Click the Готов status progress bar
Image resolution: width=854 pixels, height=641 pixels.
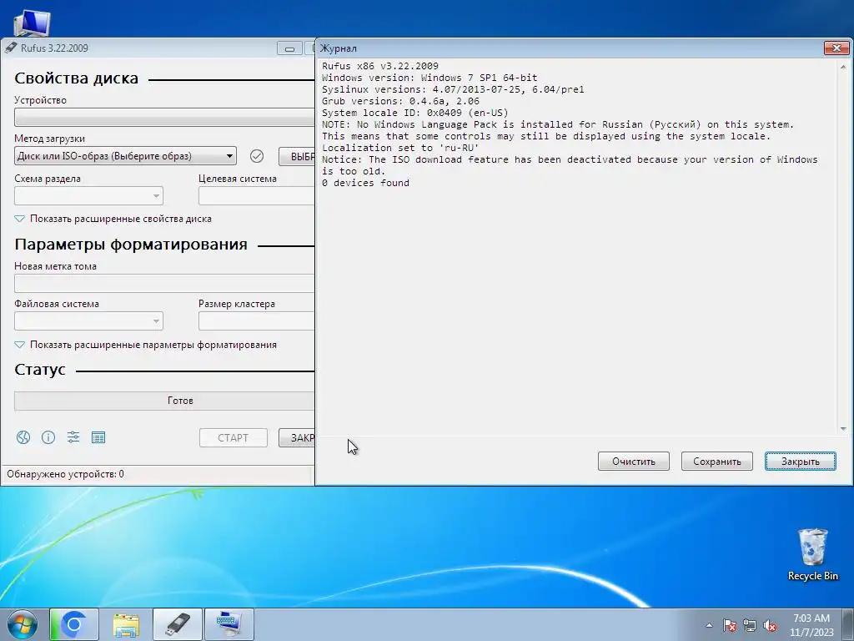[164, 401]
